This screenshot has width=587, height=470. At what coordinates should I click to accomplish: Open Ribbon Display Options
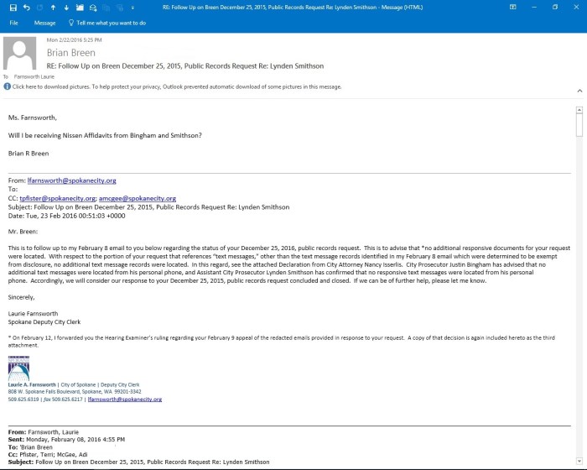(x=512, y=7)
